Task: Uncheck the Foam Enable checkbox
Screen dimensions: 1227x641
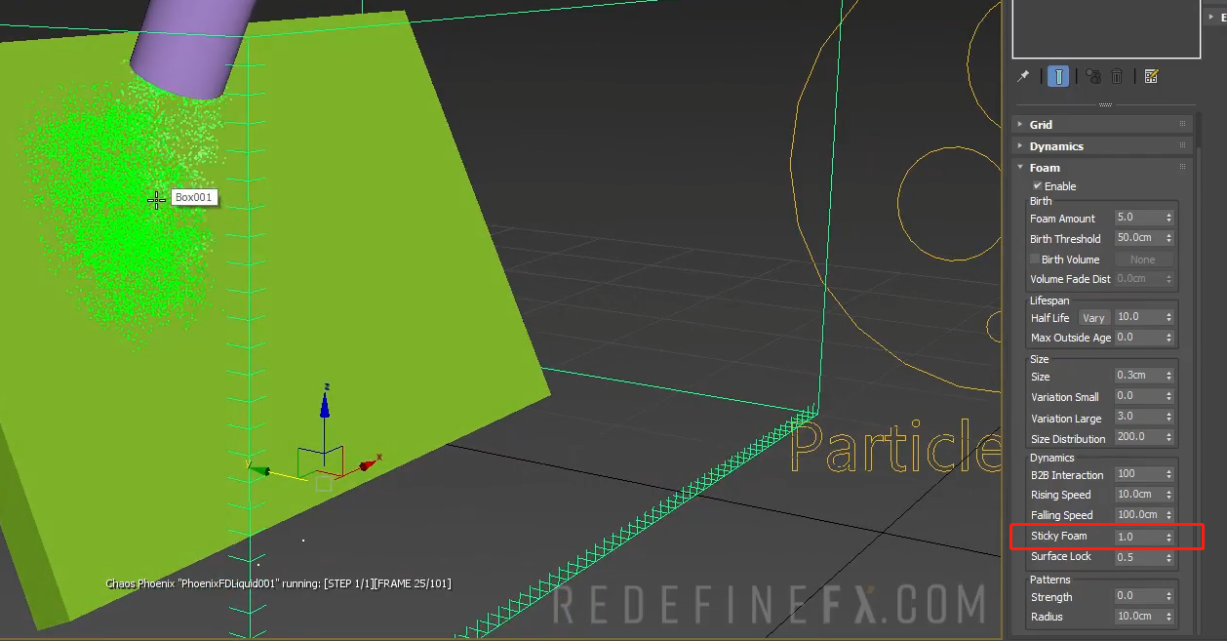Action: tap(1038, 186)
